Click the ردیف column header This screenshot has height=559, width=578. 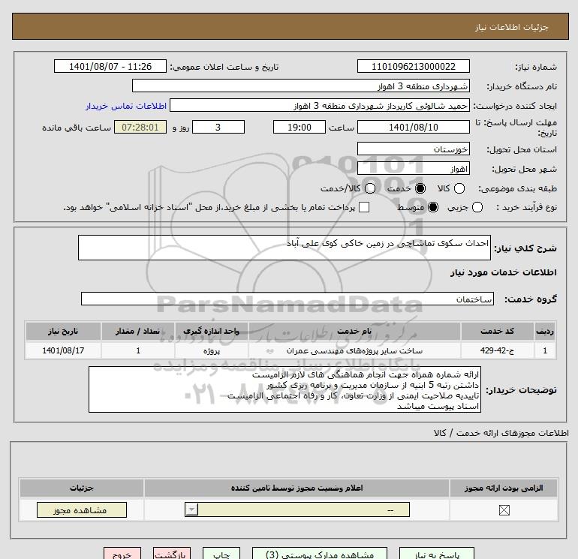(x=545, y=331)
